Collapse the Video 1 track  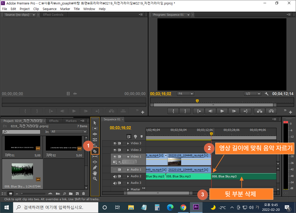(x=128, y=156)
